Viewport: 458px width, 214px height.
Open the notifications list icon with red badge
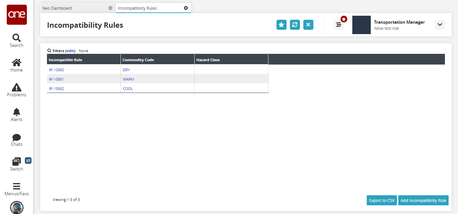coord(339,25)
